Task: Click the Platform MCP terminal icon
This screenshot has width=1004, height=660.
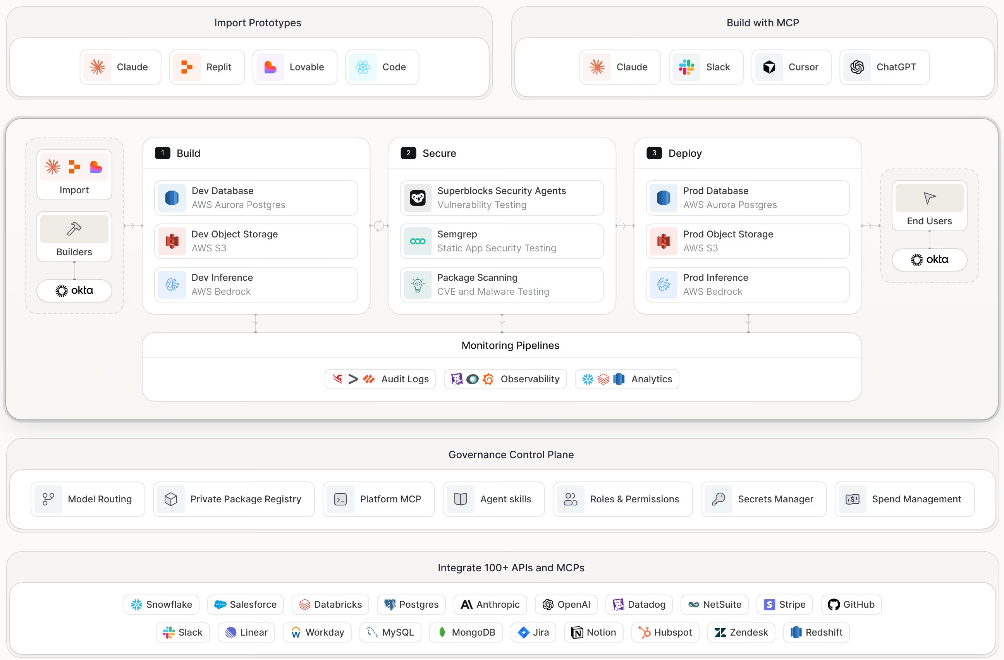Action: tap(340, 499)
